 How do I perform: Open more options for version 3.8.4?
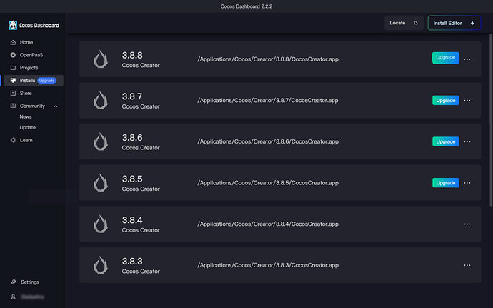pyautogui.click(x=467, y=224)
